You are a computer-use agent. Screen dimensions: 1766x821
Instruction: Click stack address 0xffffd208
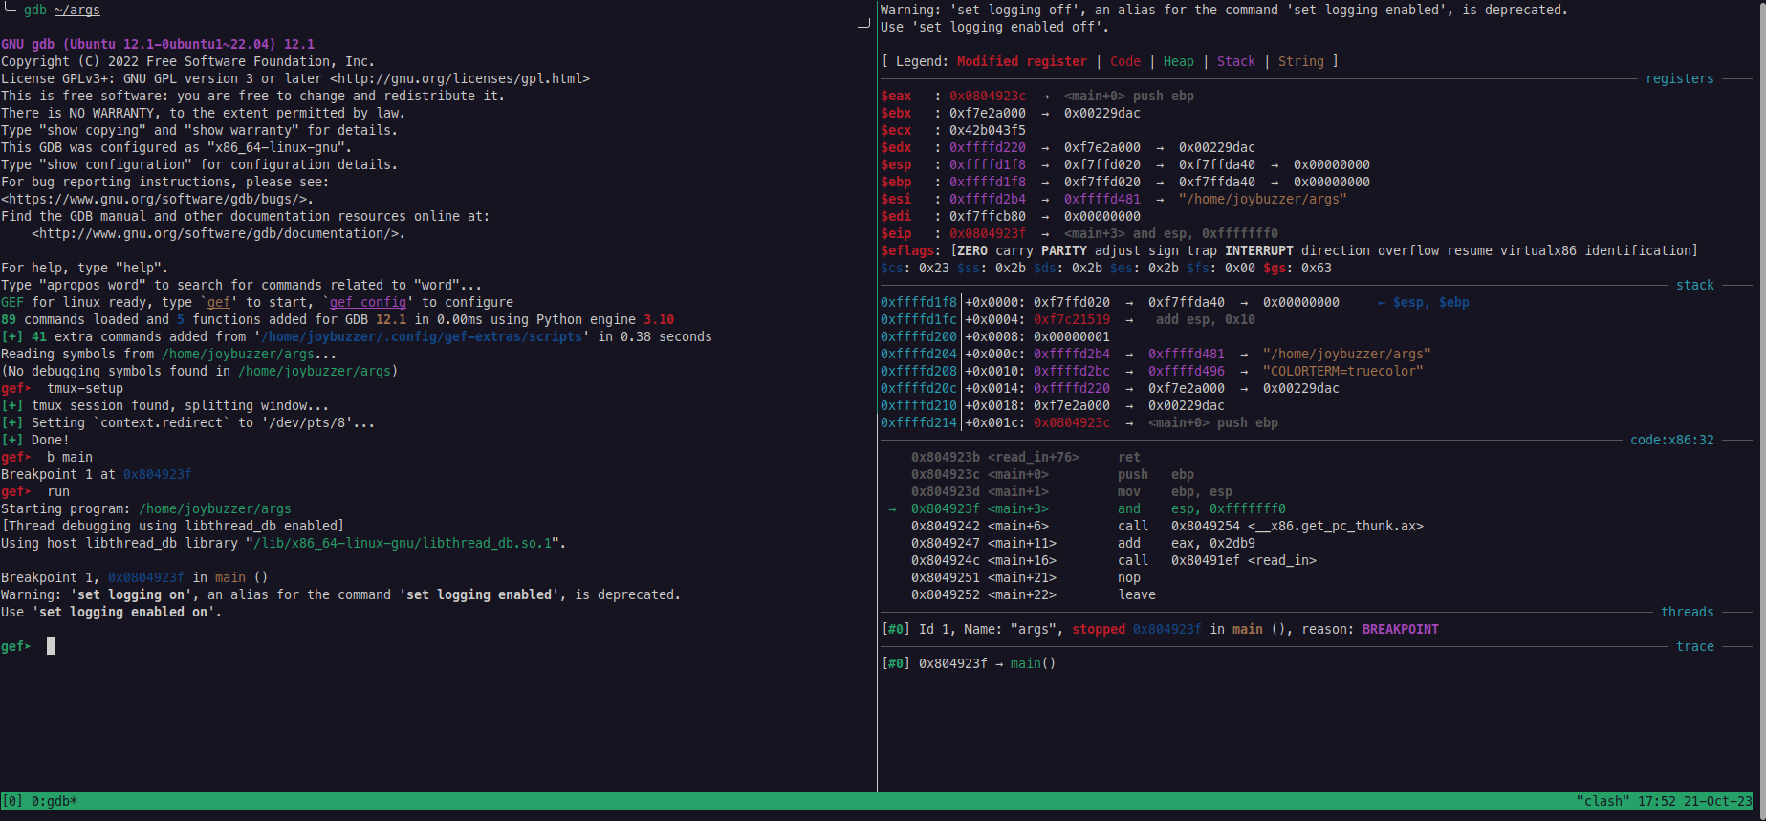pyautogui.click(x=919, y=371)
